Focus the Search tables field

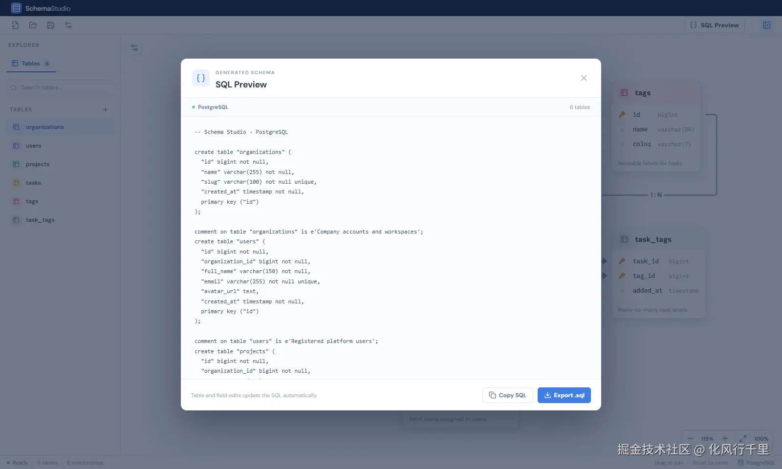pos(62,87)
